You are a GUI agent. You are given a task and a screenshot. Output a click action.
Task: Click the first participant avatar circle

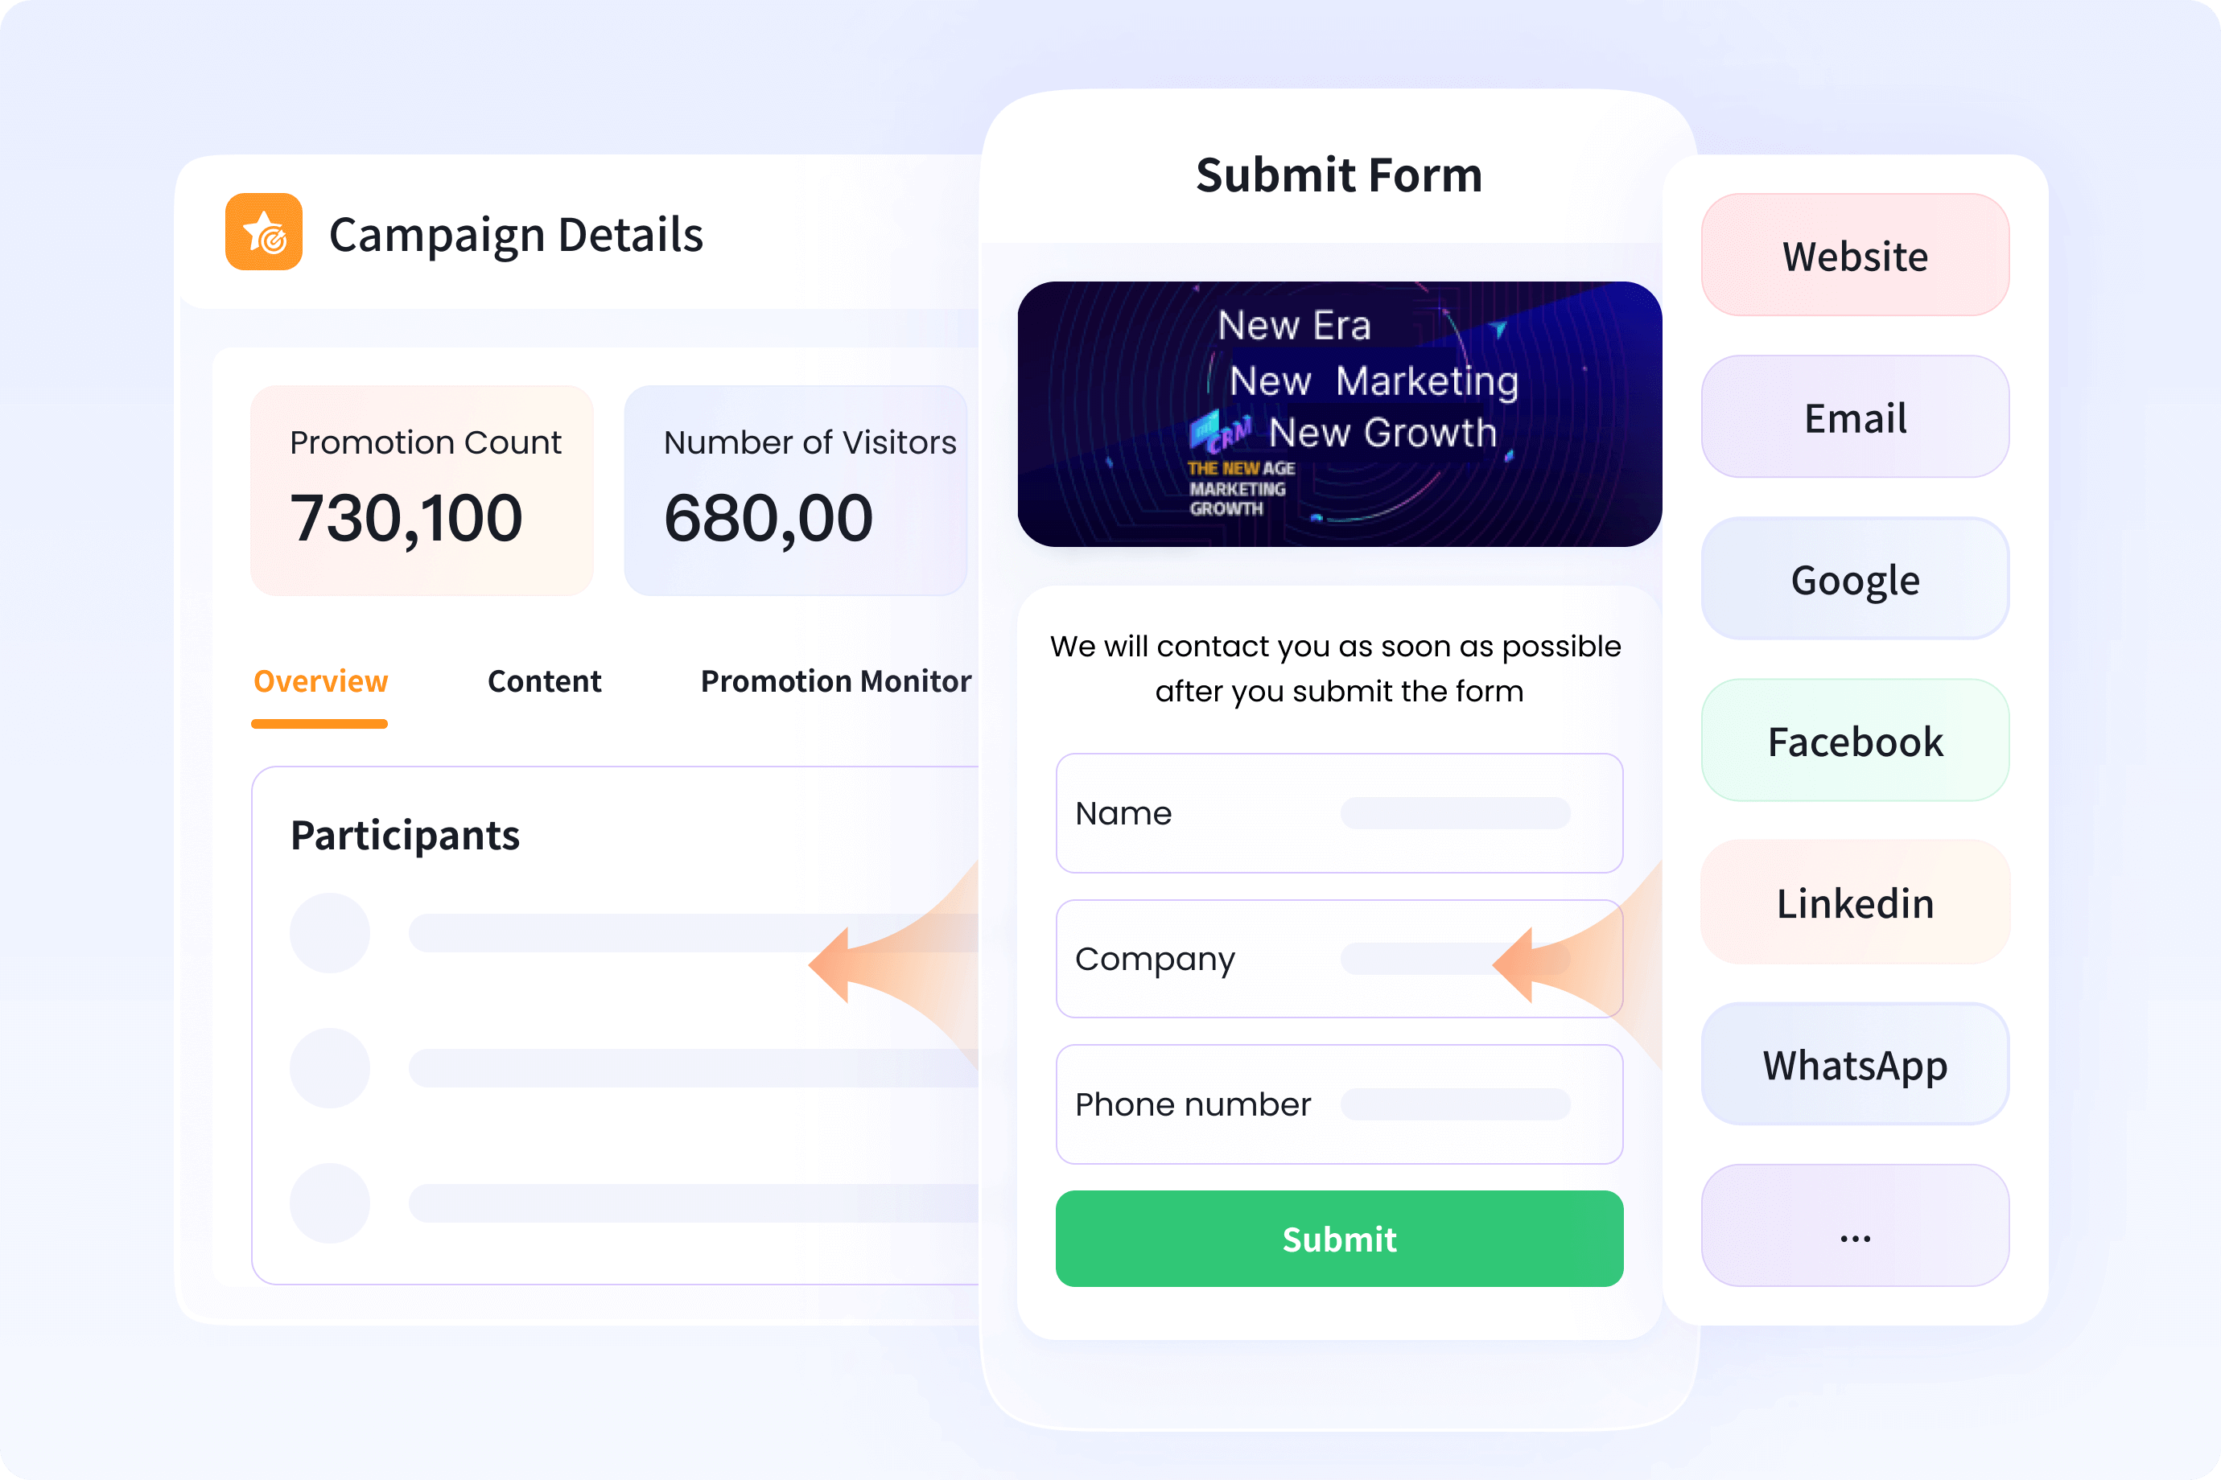click(x=330, y=932)
